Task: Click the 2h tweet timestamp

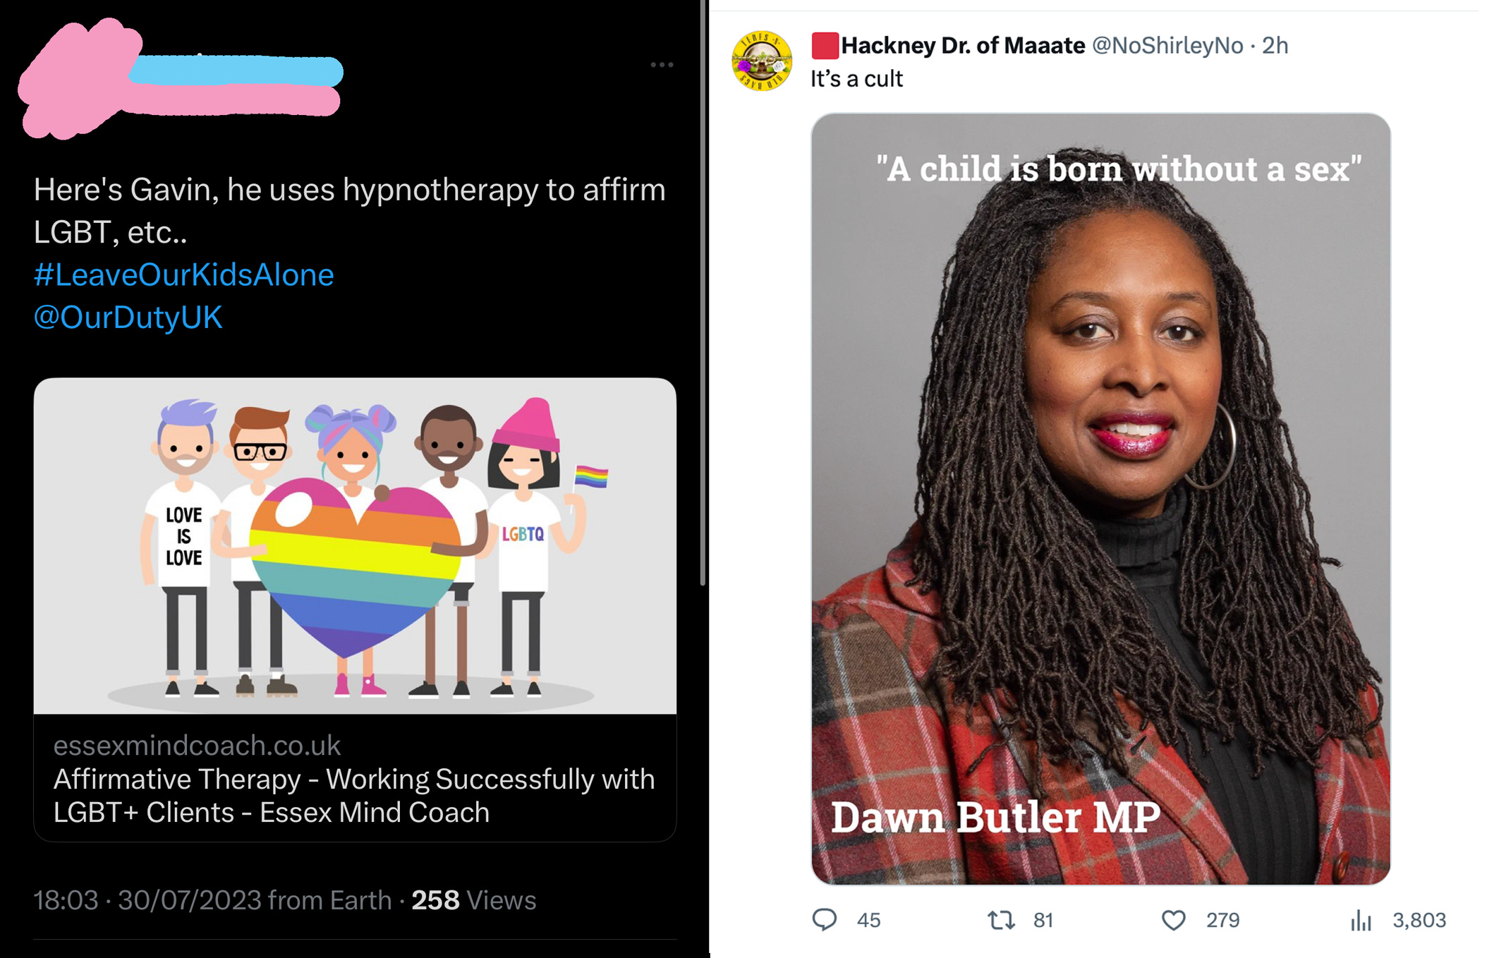Action: click(1275, 46)
